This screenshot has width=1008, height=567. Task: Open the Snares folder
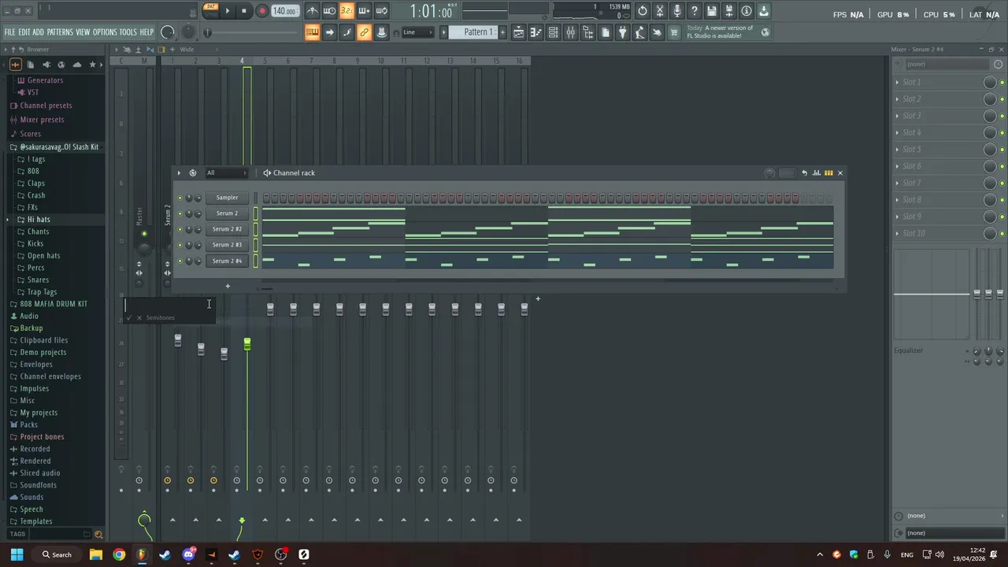coord(38,280)
